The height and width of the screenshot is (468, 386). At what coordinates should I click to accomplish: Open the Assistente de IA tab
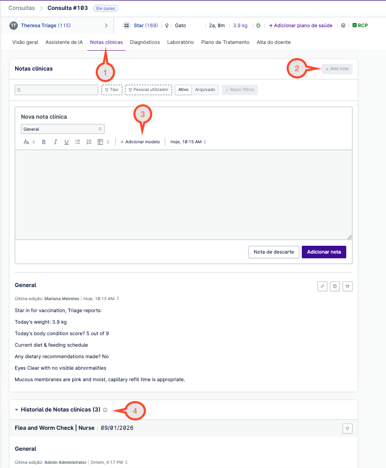tap(64, 42)
